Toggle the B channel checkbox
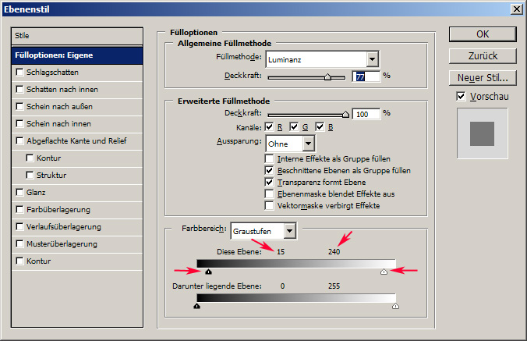527x341 pixels. [320, 126]
